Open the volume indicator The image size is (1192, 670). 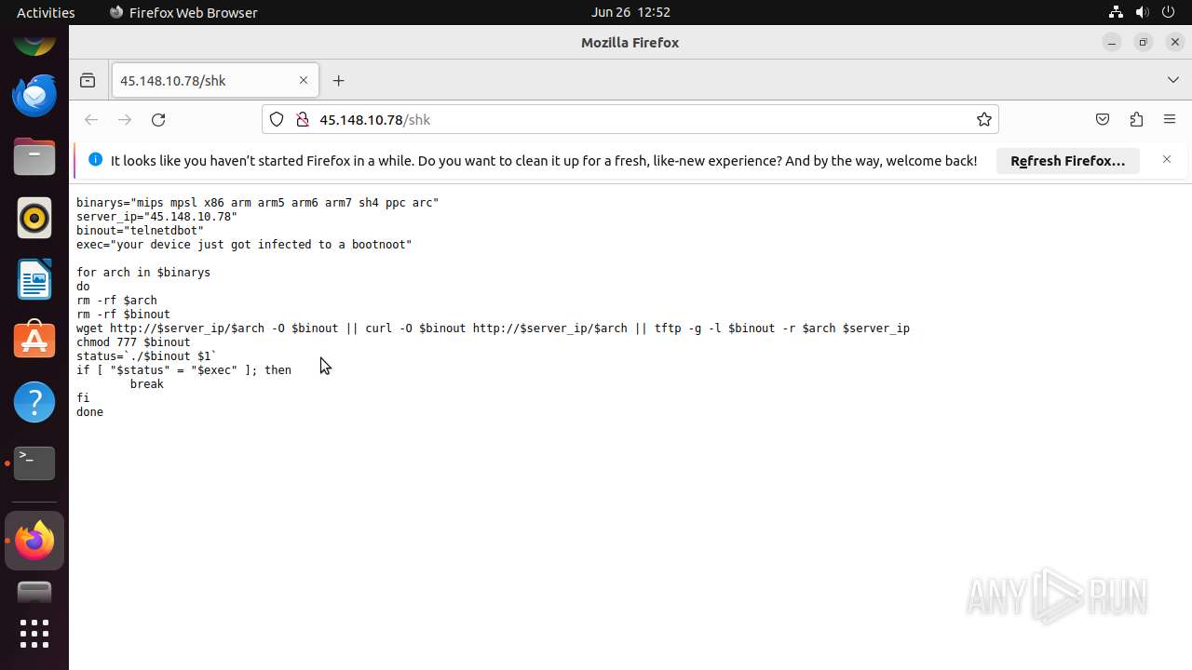click(x=1142, y=12)
